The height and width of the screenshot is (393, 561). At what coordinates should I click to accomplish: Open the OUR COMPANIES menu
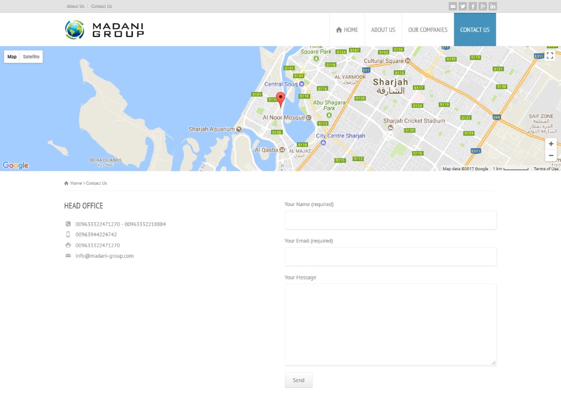(x=428, y=30)
